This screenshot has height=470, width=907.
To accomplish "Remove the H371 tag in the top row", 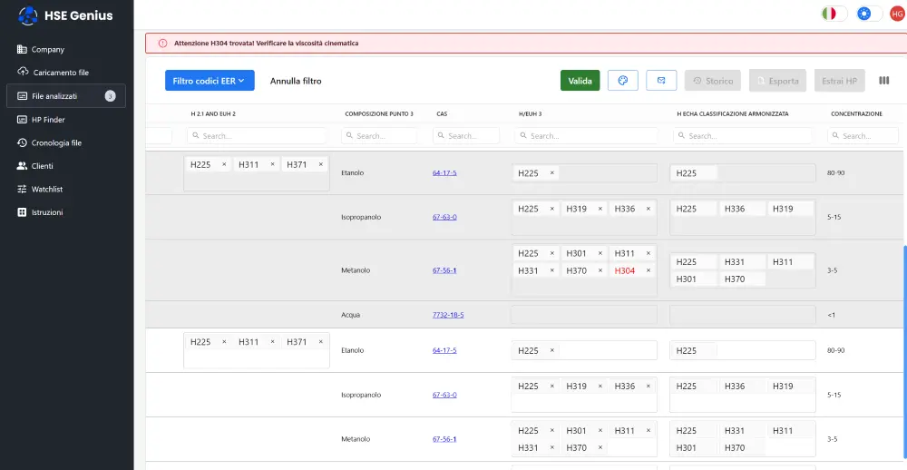I will pyautogui.click(x=320, y=164).
